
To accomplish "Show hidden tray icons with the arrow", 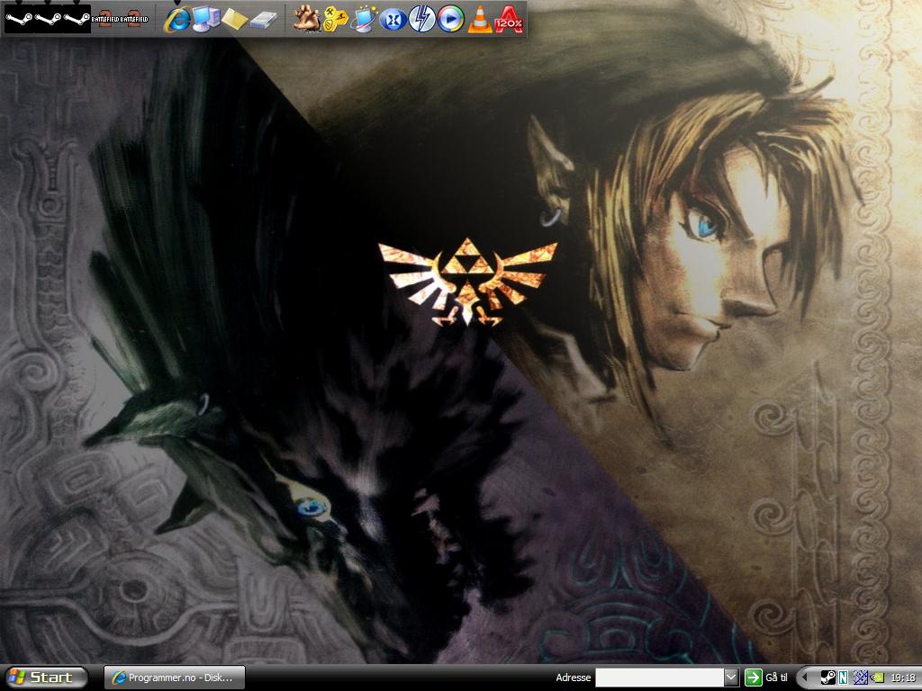I will [804, 678].
